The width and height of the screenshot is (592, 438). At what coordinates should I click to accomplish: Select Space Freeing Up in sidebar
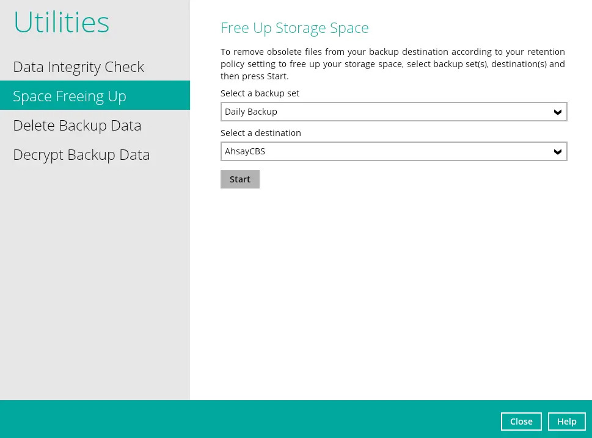coord(70,96)
